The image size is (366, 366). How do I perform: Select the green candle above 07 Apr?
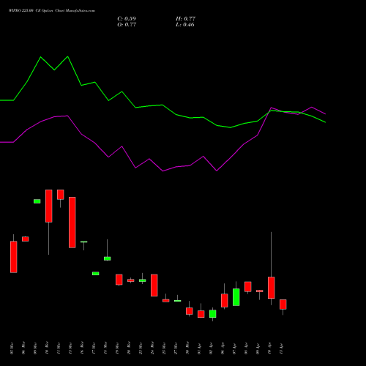[236, 297]
